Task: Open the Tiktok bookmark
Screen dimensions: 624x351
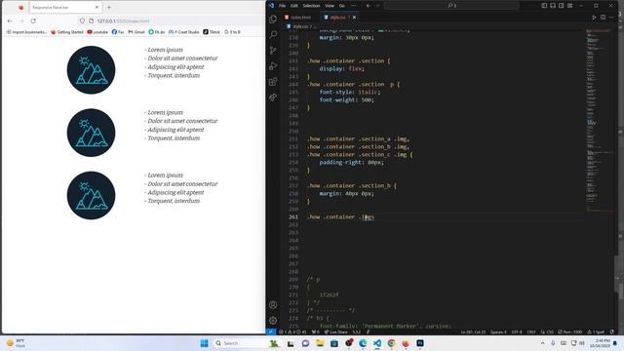Action: tap(212, 32)
